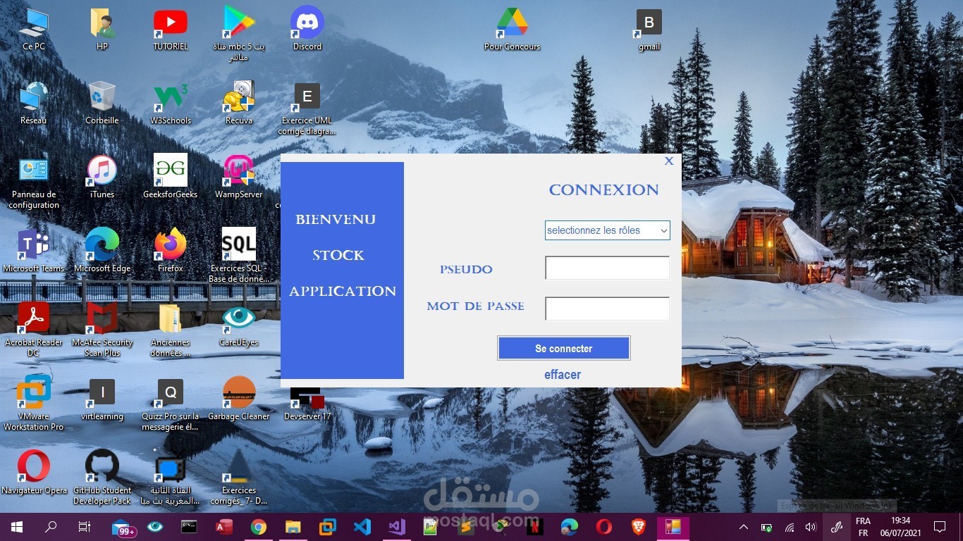Select the Réseau desktop icon
Screen dimensions: 963x541
coord(34,104)
